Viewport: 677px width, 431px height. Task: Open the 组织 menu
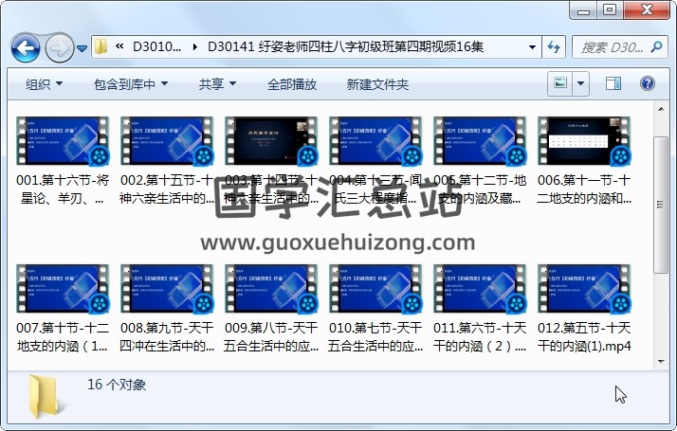point(44,84)
